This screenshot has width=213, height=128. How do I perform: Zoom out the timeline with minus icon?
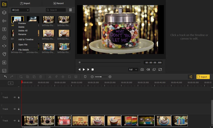tap(92, 77)
